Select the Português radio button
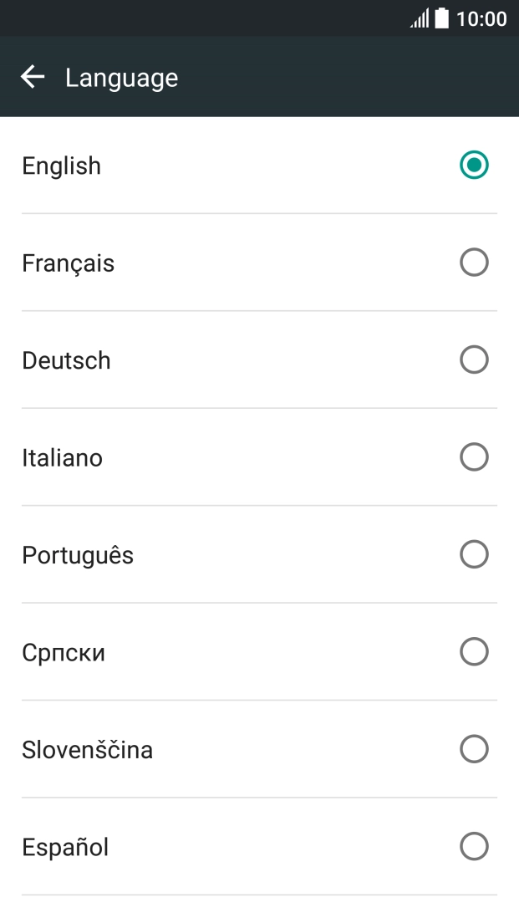The width and height of the screenshot is (519, 923). coord(474,553)
